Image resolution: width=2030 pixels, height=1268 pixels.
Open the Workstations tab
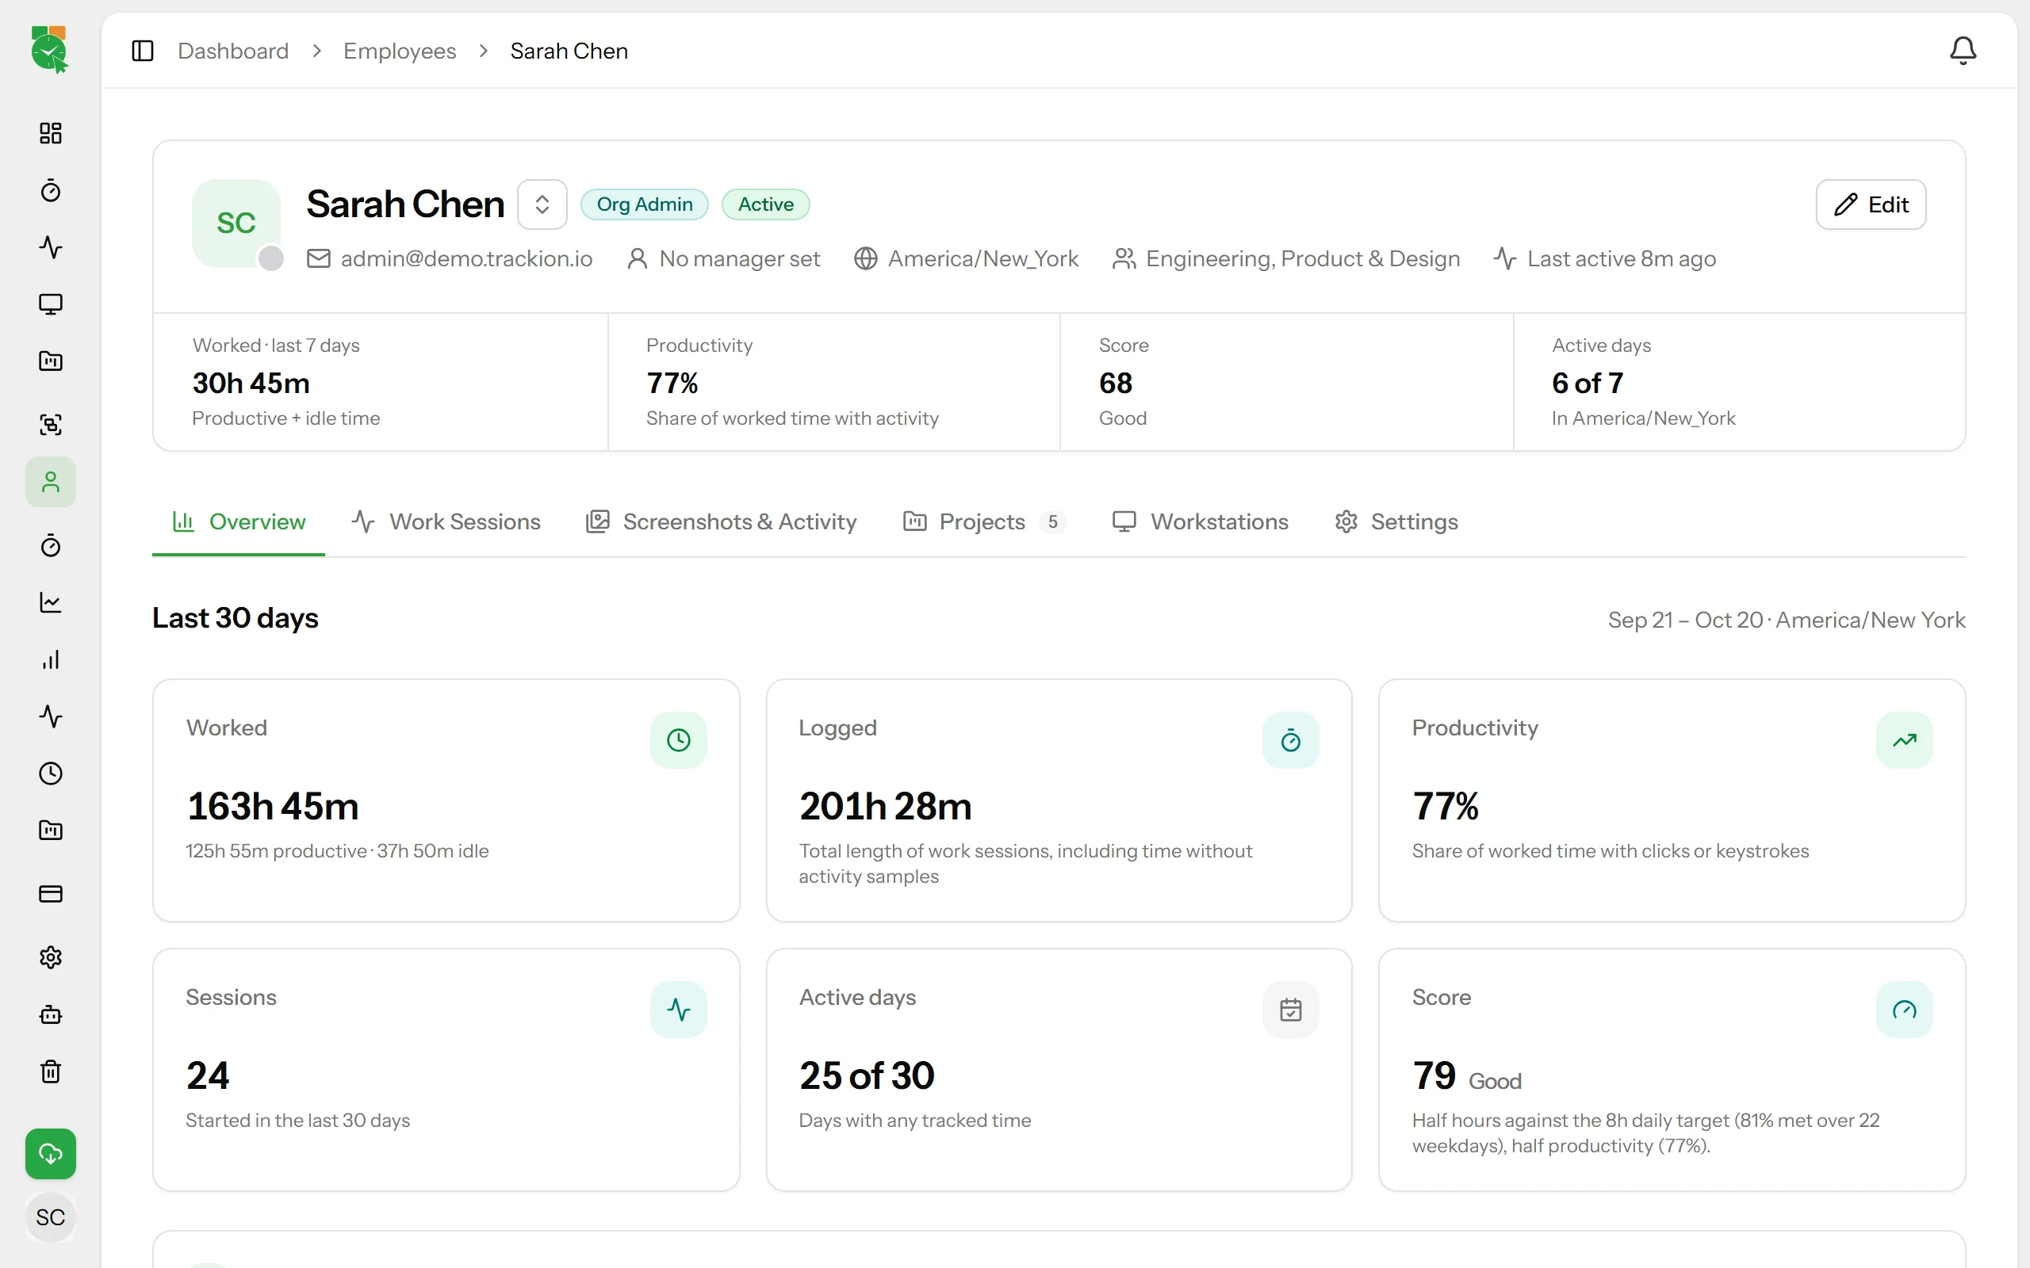pos(1200,521)
